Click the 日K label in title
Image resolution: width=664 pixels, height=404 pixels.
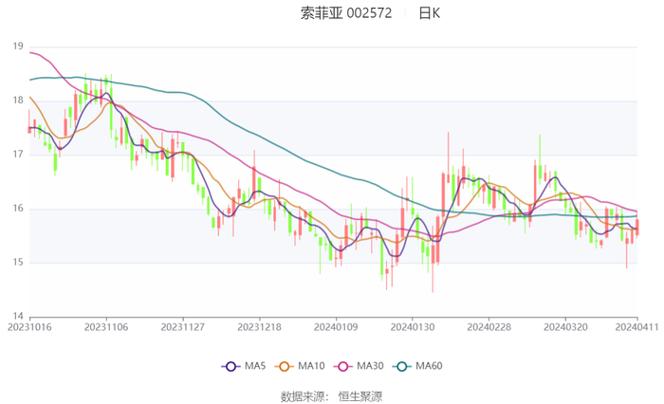(x=430, y=13)
